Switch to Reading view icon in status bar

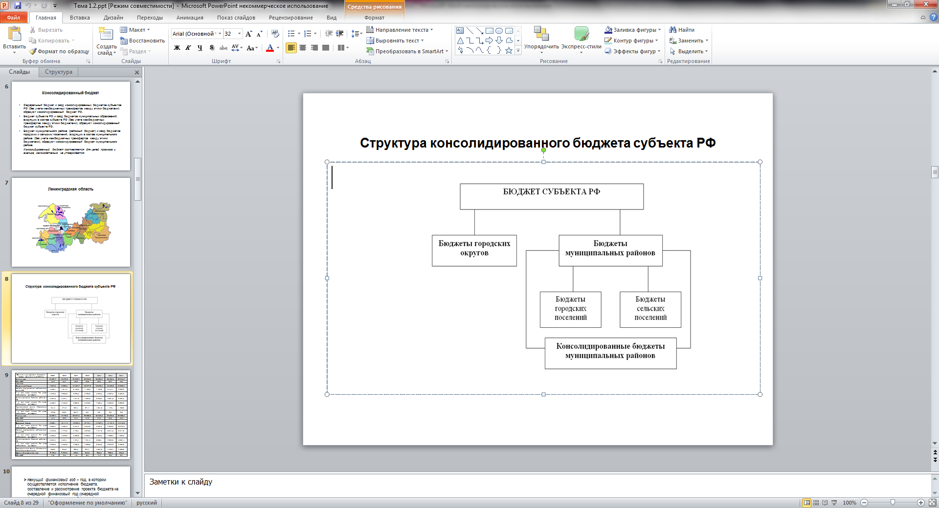[x=825, y=503]
